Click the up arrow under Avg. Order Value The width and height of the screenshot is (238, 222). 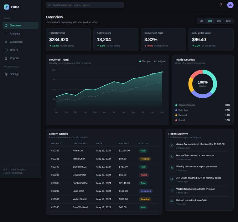[193, 46]
